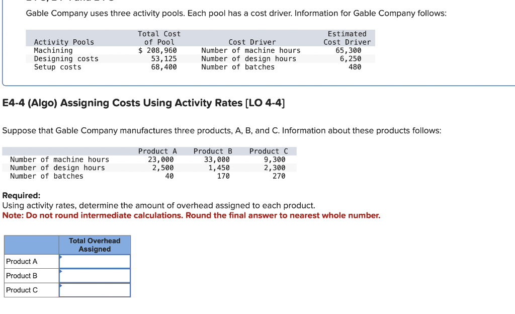Click the blue triangle marker in Product A cell
The width and height of the screenshot is (515, 314).
click(x=61, y=258)
